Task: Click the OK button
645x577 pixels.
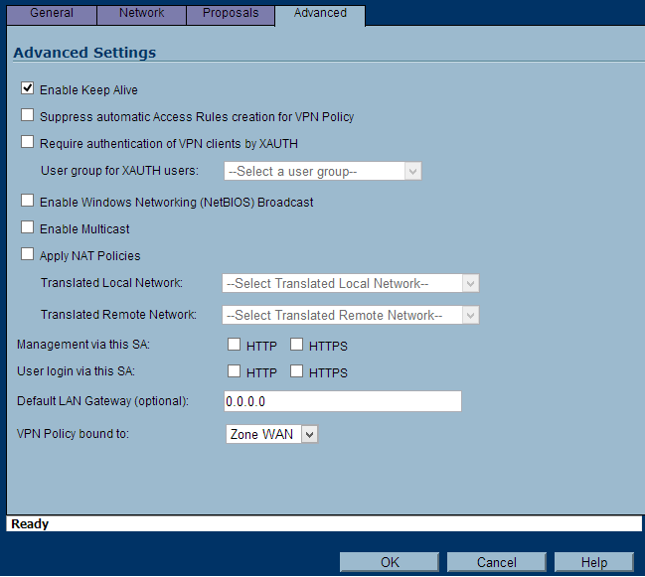Action: pos(390,562)
